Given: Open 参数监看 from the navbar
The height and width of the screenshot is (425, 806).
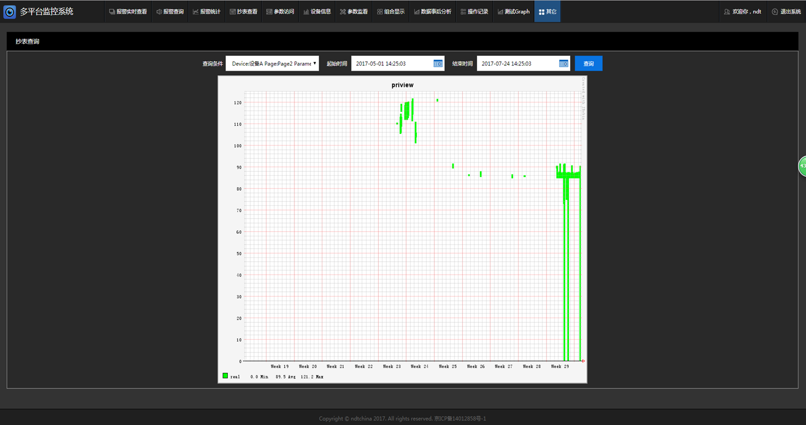Looking at the screenshot, I should (x=354, y=11).
